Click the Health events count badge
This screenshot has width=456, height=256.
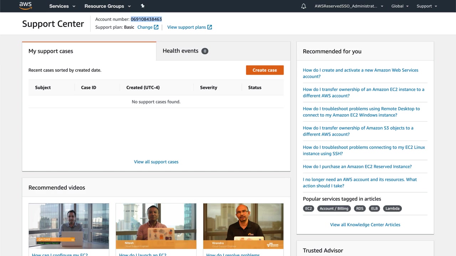[x=205, y=51]
